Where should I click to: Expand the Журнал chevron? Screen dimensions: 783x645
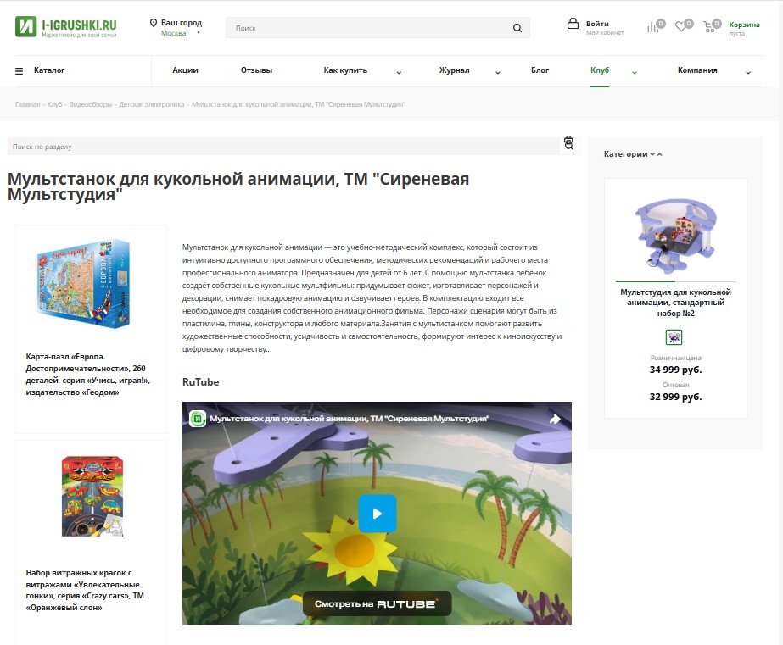pos(498,72)
